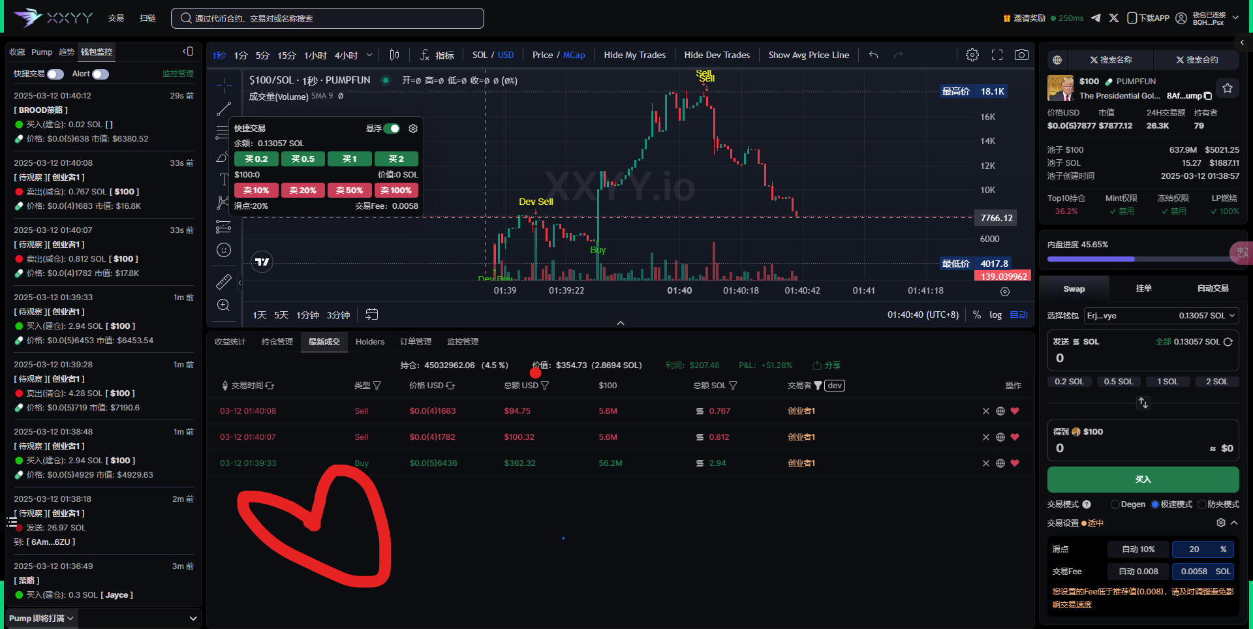Toggle the Alert switch
Image resolution: width=1253 pixels, height=629 pixels.
100,74
